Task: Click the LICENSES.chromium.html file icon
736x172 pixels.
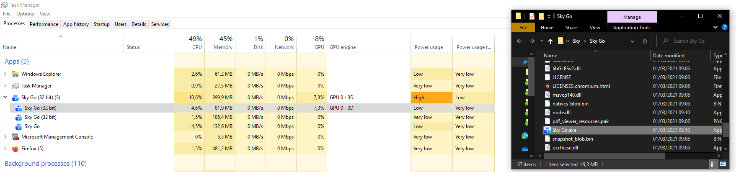Action: coord(547,86)
